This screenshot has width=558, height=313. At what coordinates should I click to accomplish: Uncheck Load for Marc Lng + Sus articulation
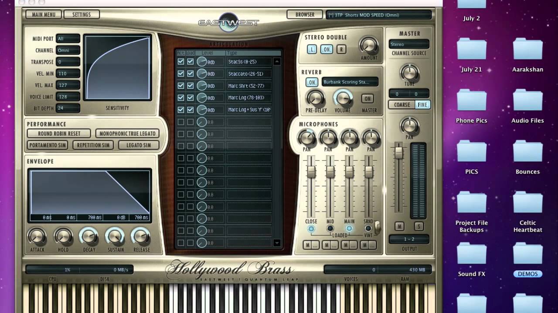(x=191, y=110)
